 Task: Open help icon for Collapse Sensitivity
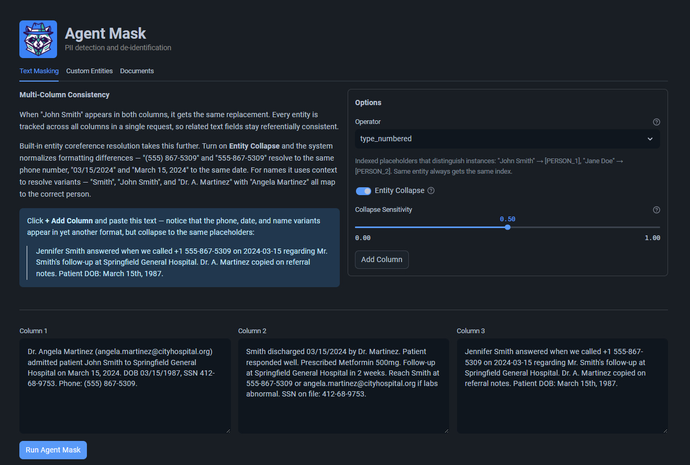click(656, 210)
